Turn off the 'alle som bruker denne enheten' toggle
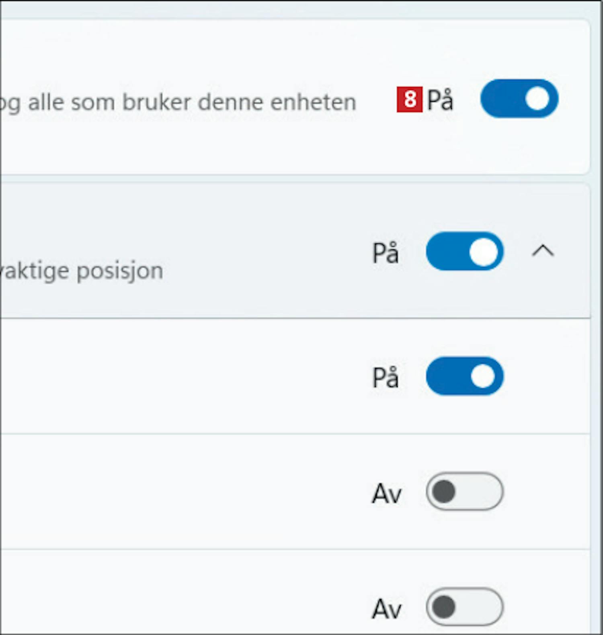Screen dimensions: 603x635 click(x=519, y=99)
